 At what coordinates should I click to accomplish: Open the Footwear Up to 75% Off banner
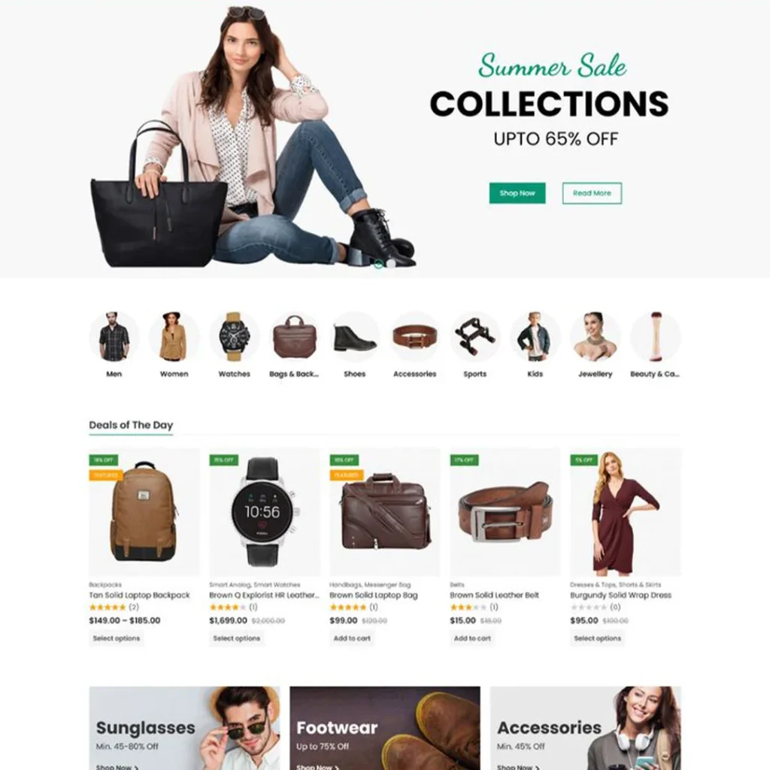385,728
